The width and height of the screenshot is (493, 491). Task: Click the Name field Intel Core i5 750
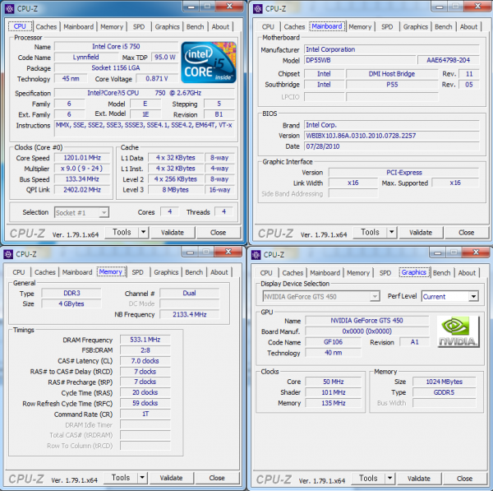coord(116,47)
